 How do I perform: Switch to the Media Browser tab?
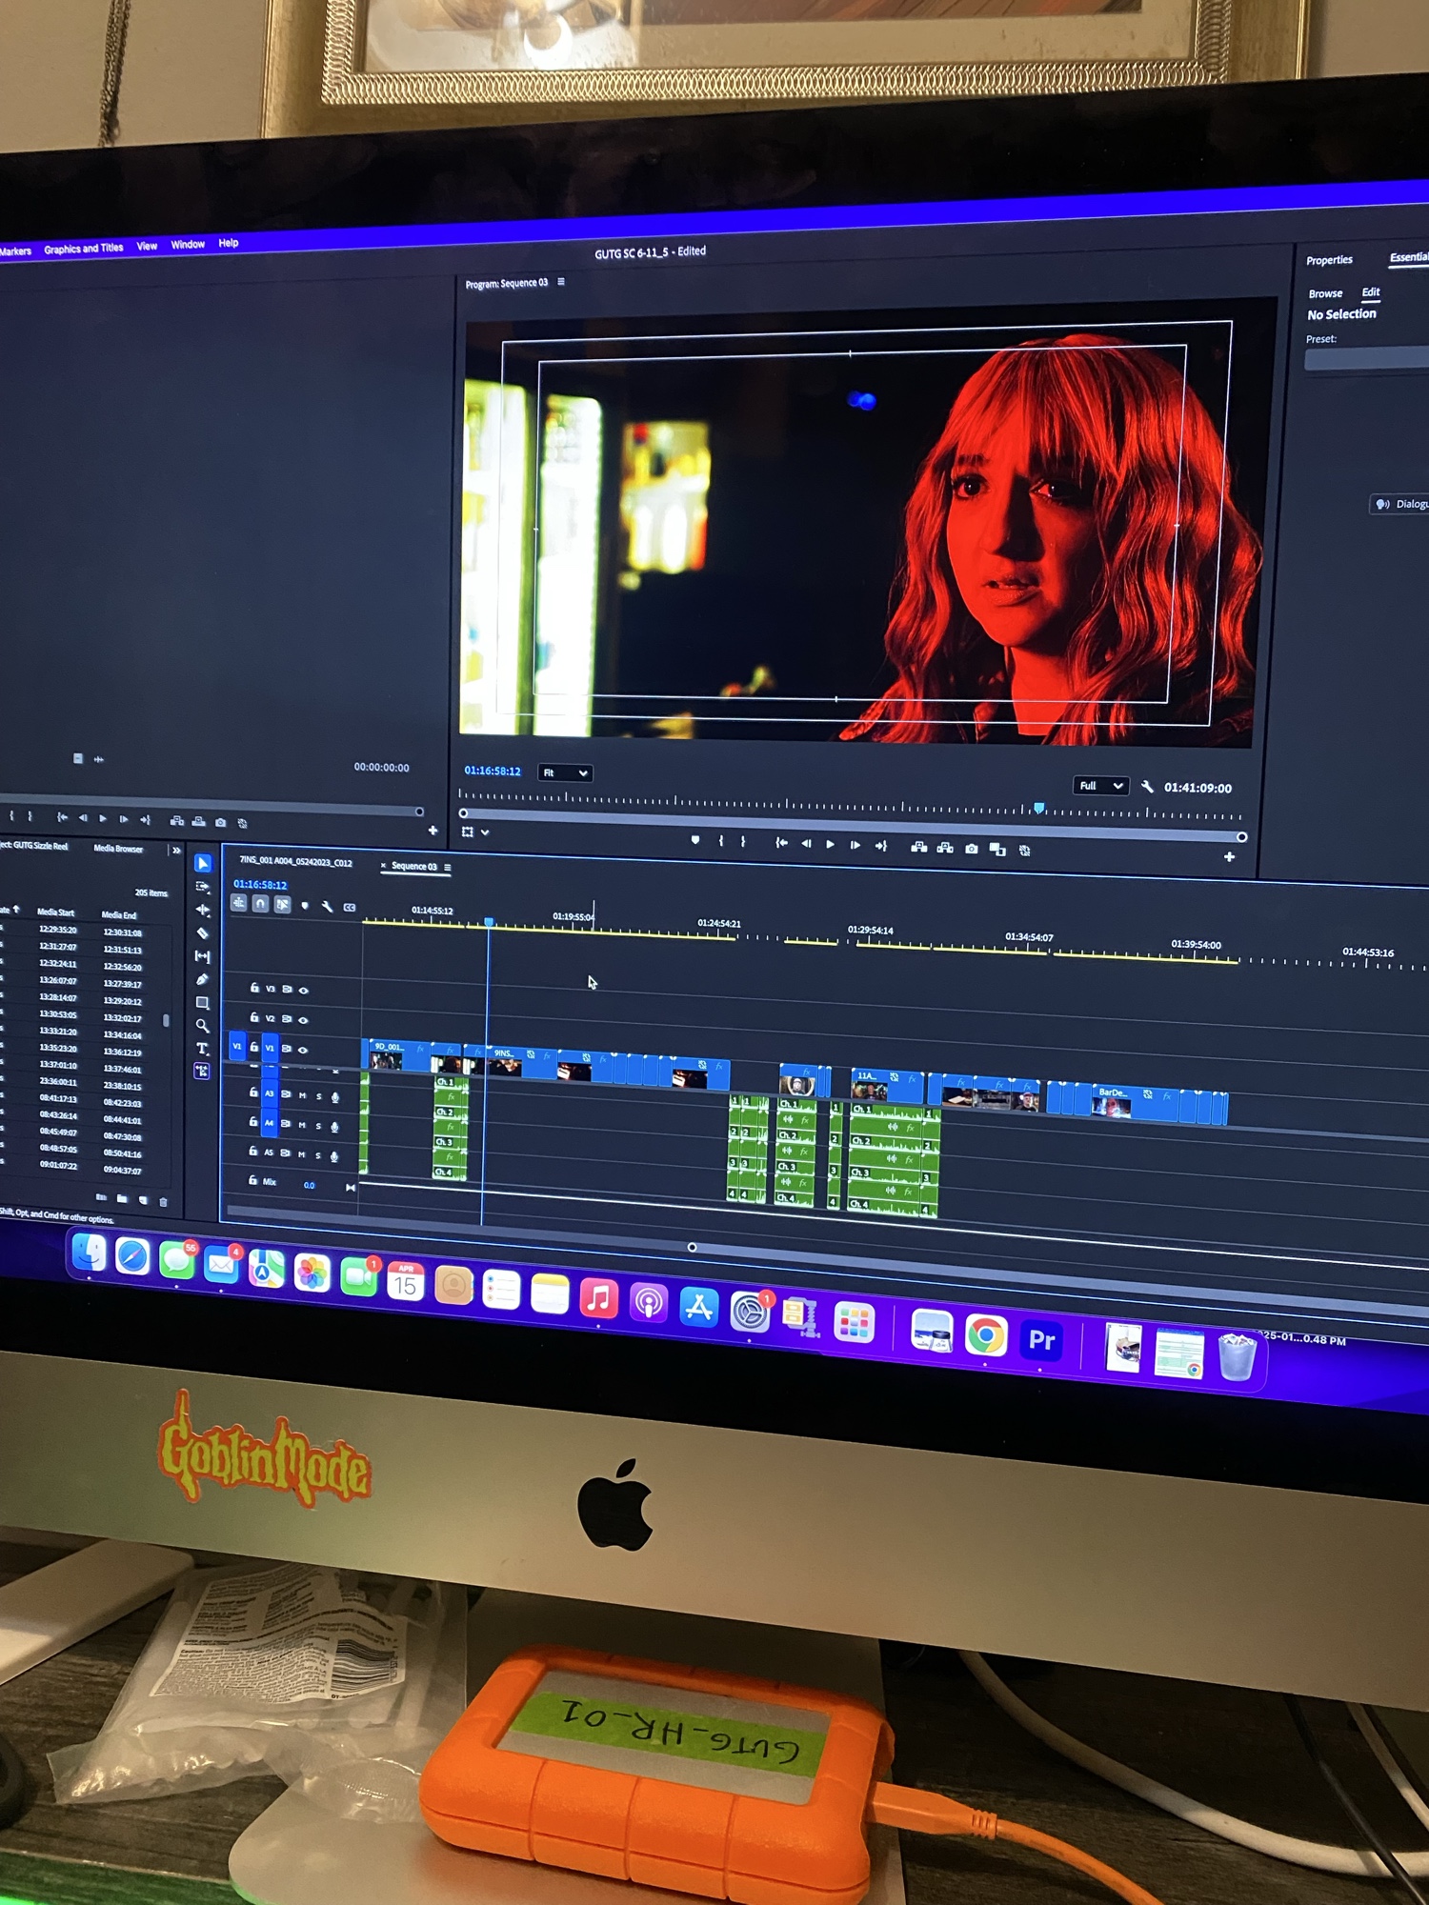click(x=118, y=849)
